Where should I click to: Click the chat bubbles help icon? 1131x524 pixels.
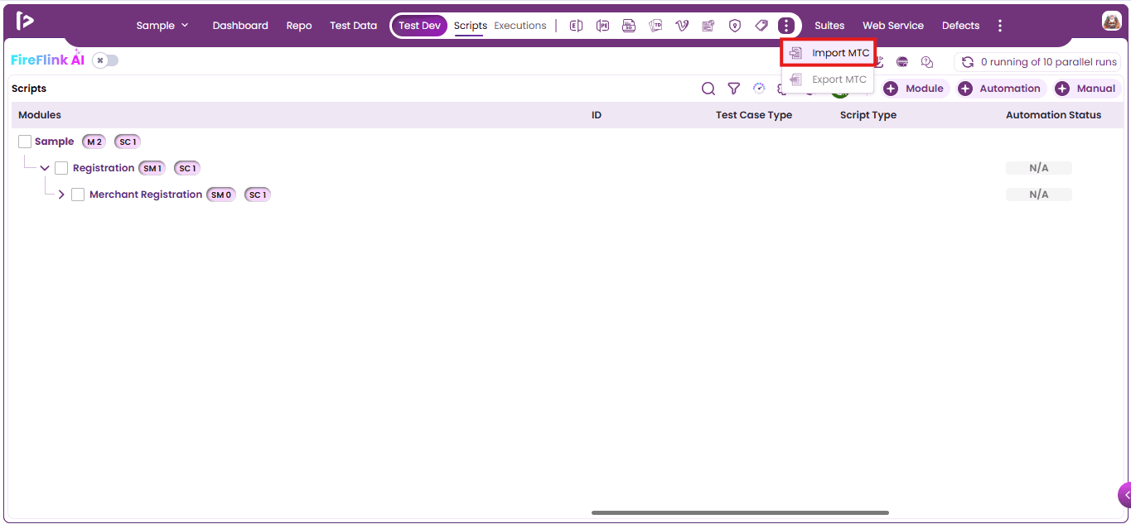coord(927,62)
